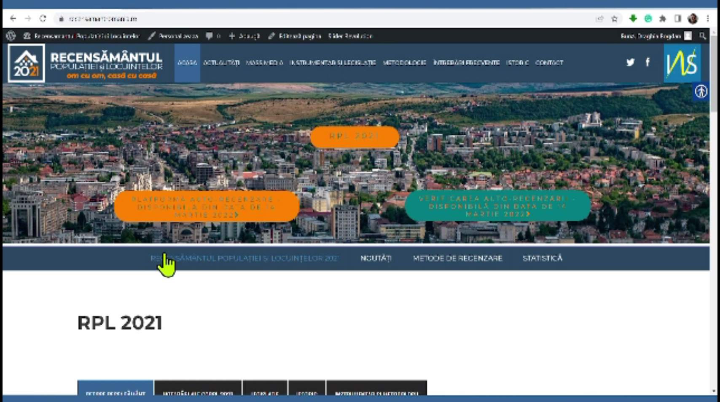Viewport: 720px width, 402px height.
Task: Expand the Adaugă new content menu
Action: coord(244,36)
